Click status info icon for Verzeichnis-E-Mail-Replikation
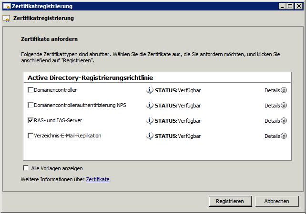The width and height of the screenshot is (306, 214). click(149, 136)
